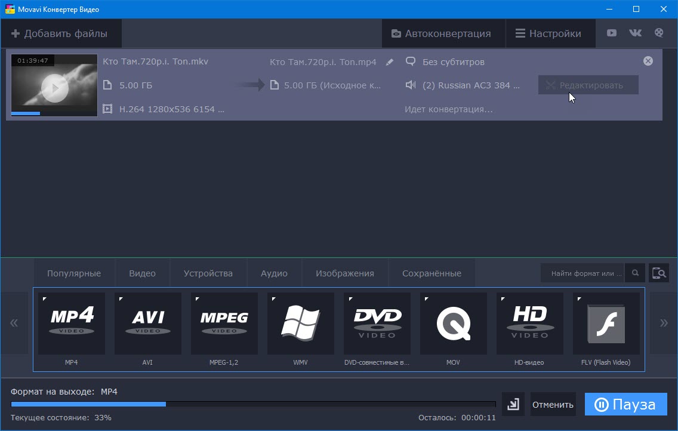Viewport: 678px width, 431px height.
Task: Click the conversion progress bar
Action: 253,404
